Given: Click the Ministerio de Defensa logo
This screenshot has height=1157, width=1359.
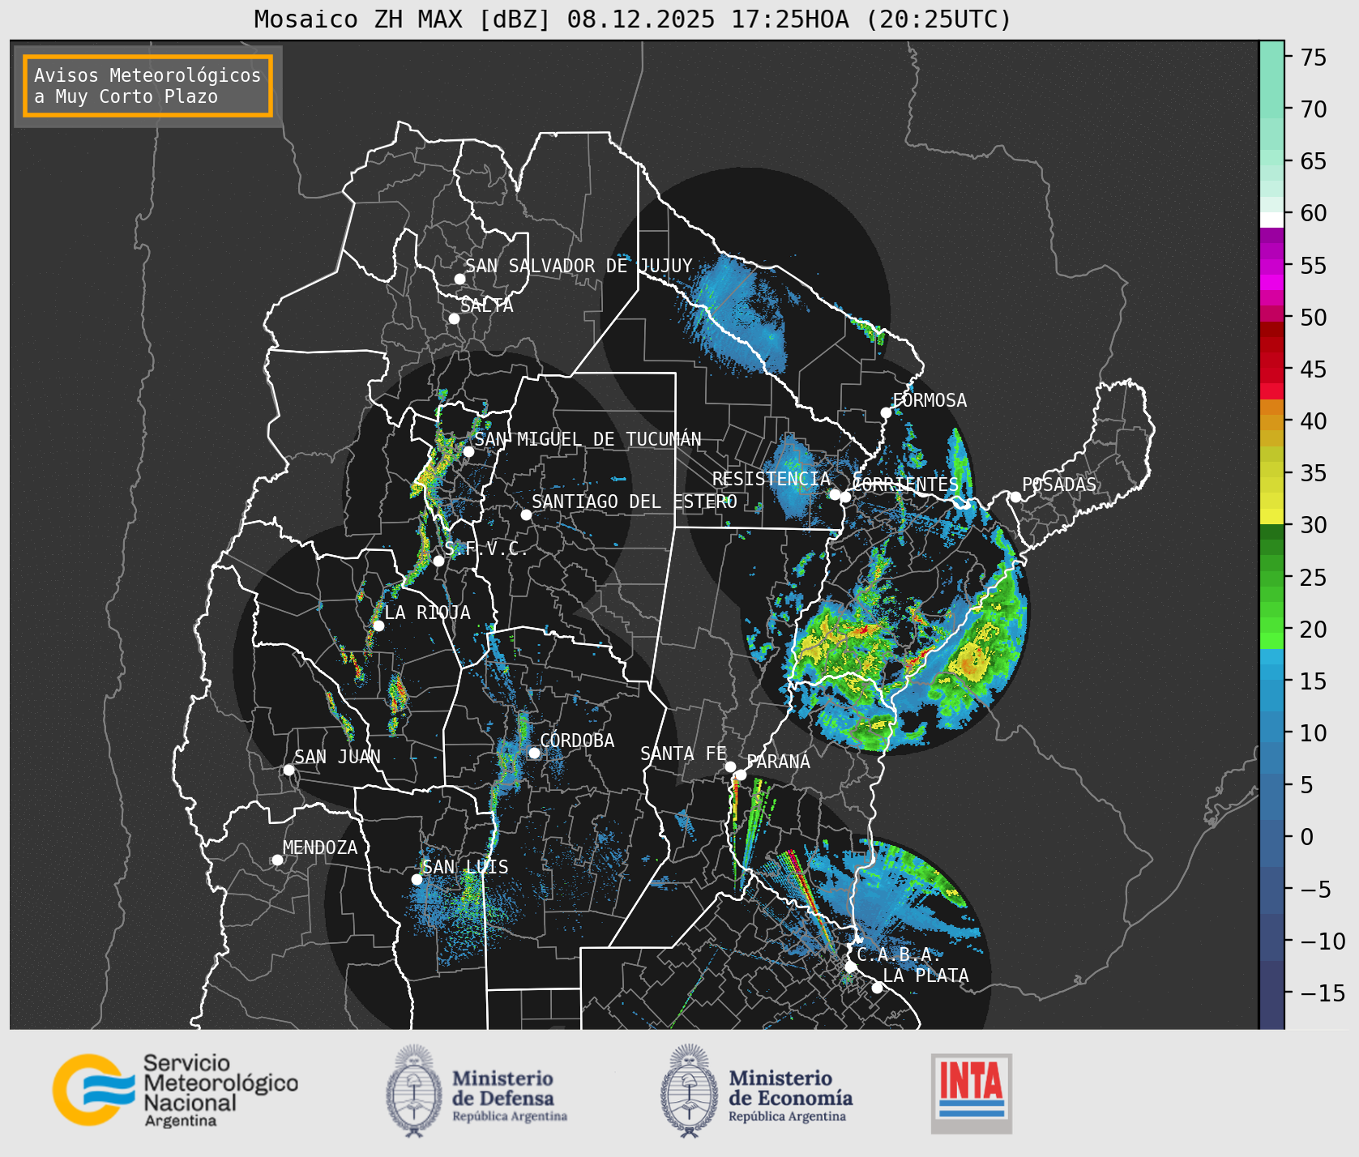Looking at the screenshot, I should [477, 1091].
